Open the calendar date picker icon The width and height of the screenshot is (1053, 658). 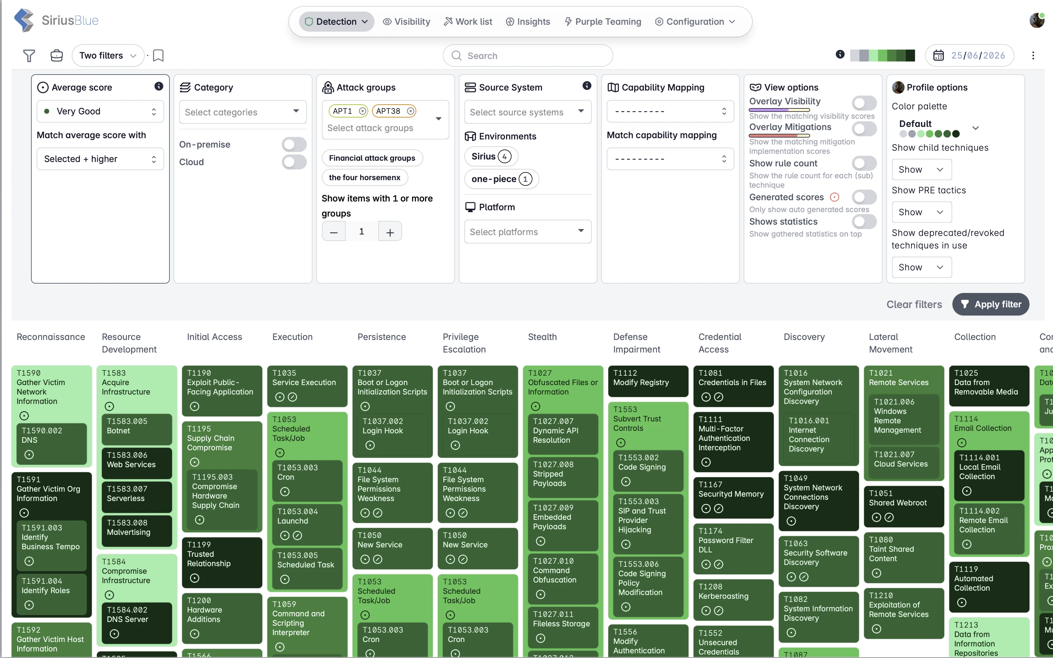point(939,56)
